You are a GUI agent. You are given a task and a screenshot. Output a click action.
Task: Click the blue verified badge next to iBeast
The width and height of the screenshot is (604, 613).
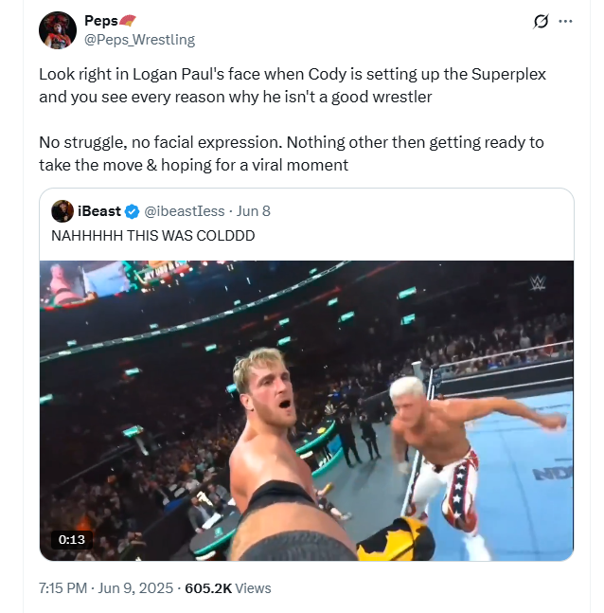131,211
